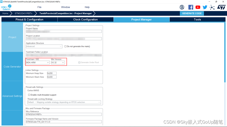The height and width of the screenshot is (127, 227).
Task: Click the vertical scrollbar on right edge
Action: click(225, 52)
